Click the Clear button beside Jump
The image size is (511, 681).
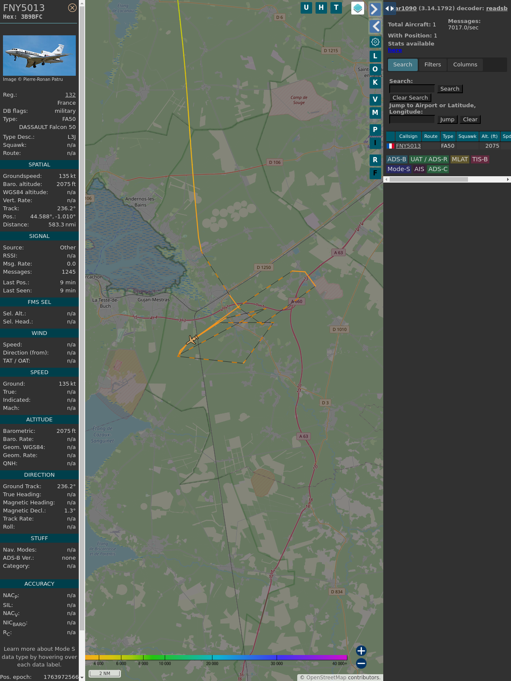470,120
